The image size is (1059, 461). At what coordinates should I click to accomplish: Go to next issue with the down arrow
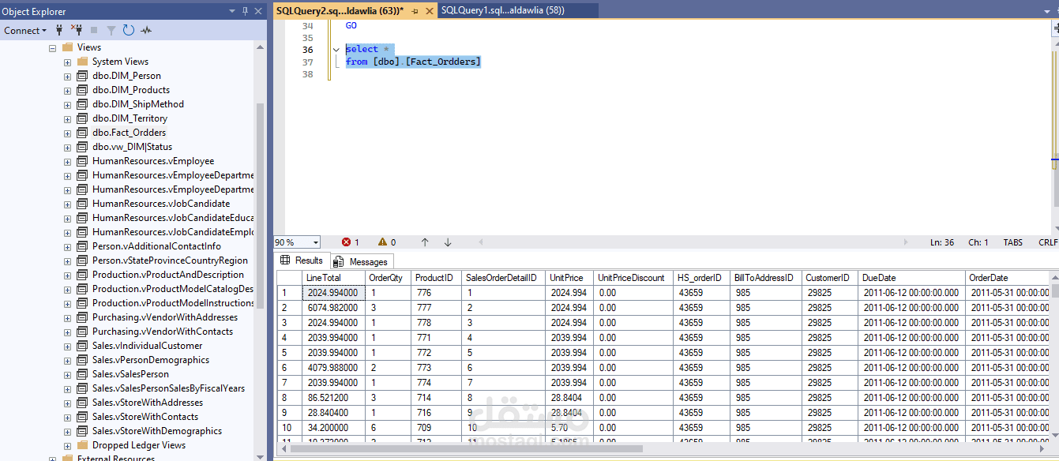point(448,242)
